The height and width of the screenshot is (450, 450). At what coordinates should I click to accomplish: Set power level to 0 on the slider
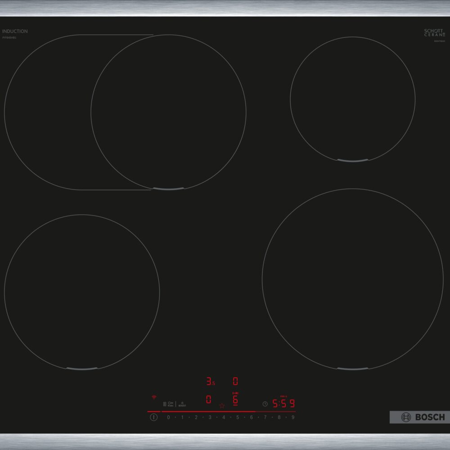click(x=168, y=417)
